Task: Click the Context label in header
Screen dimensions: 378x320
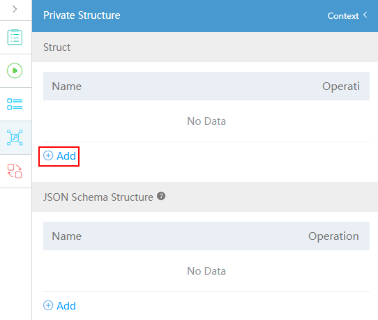Action: tap(343, 16)
